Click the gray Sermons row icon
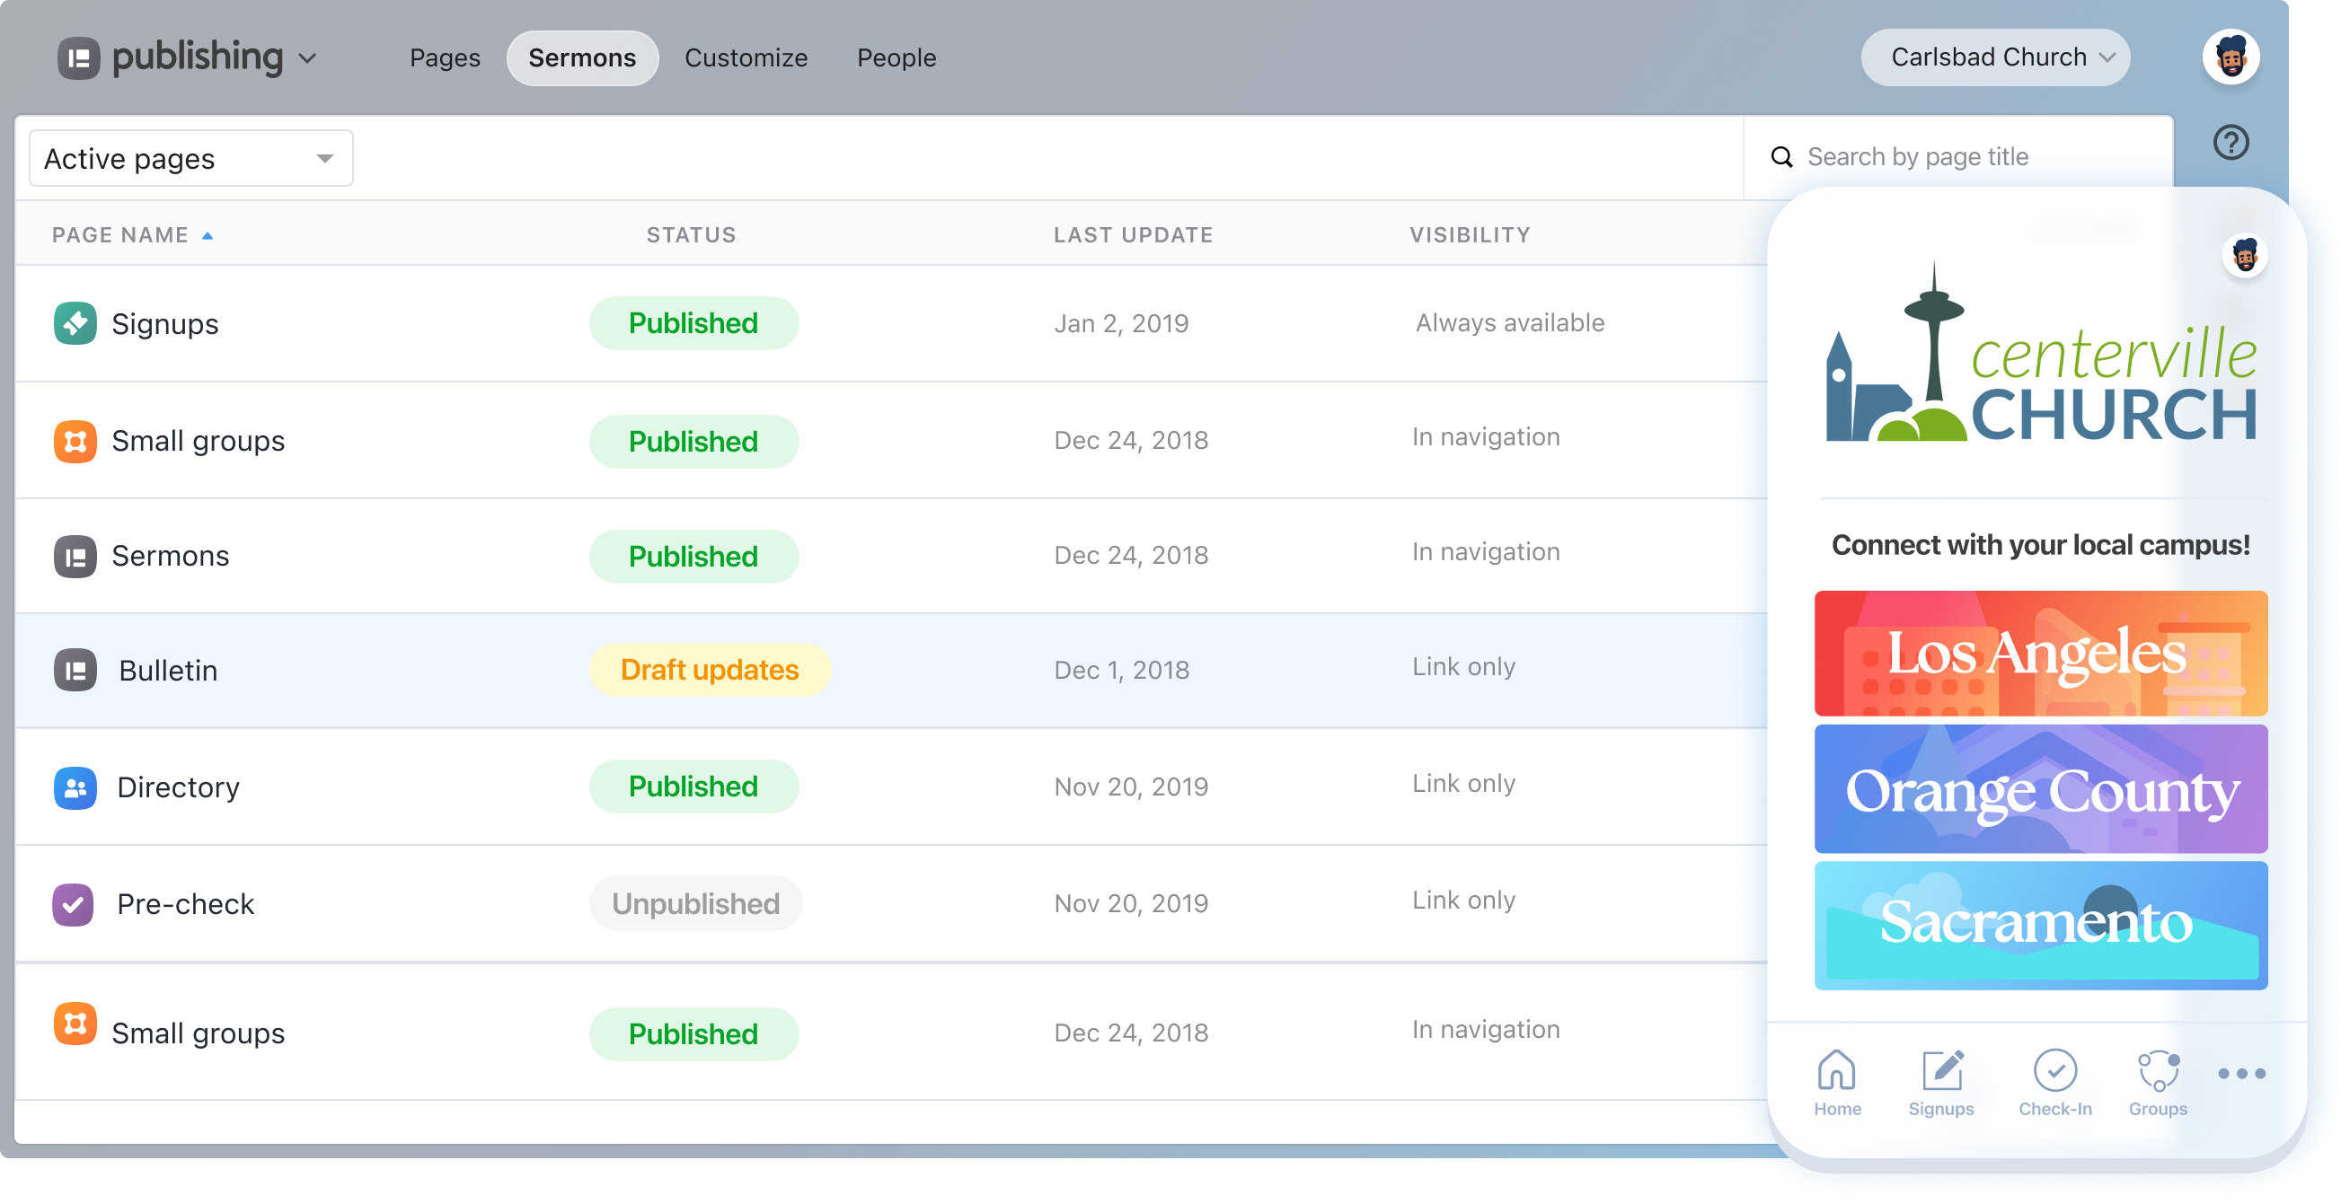 tap(75, 556)
